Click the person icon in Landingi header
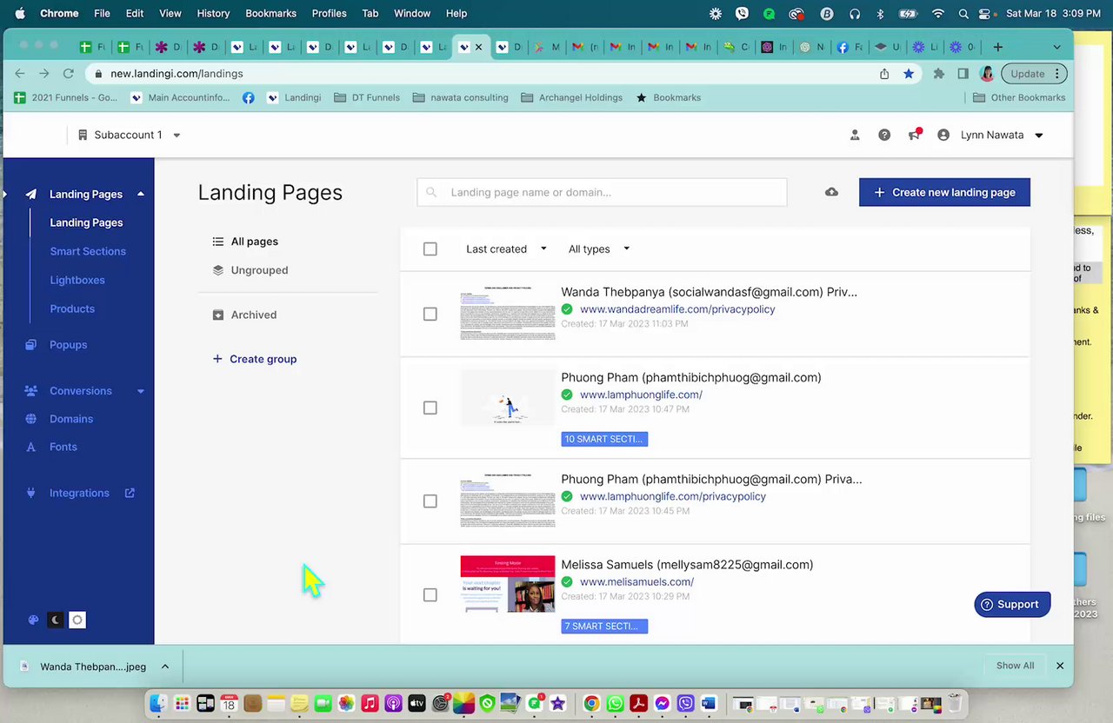 point(855,135)
